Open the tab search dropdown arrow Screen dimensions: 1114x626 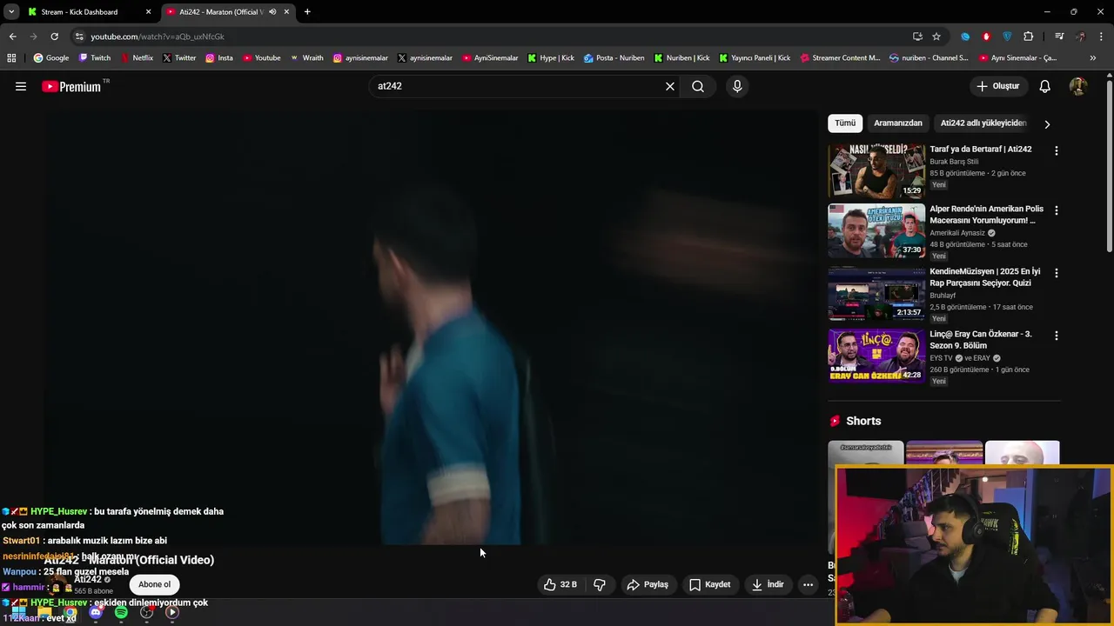pos(11,12)
